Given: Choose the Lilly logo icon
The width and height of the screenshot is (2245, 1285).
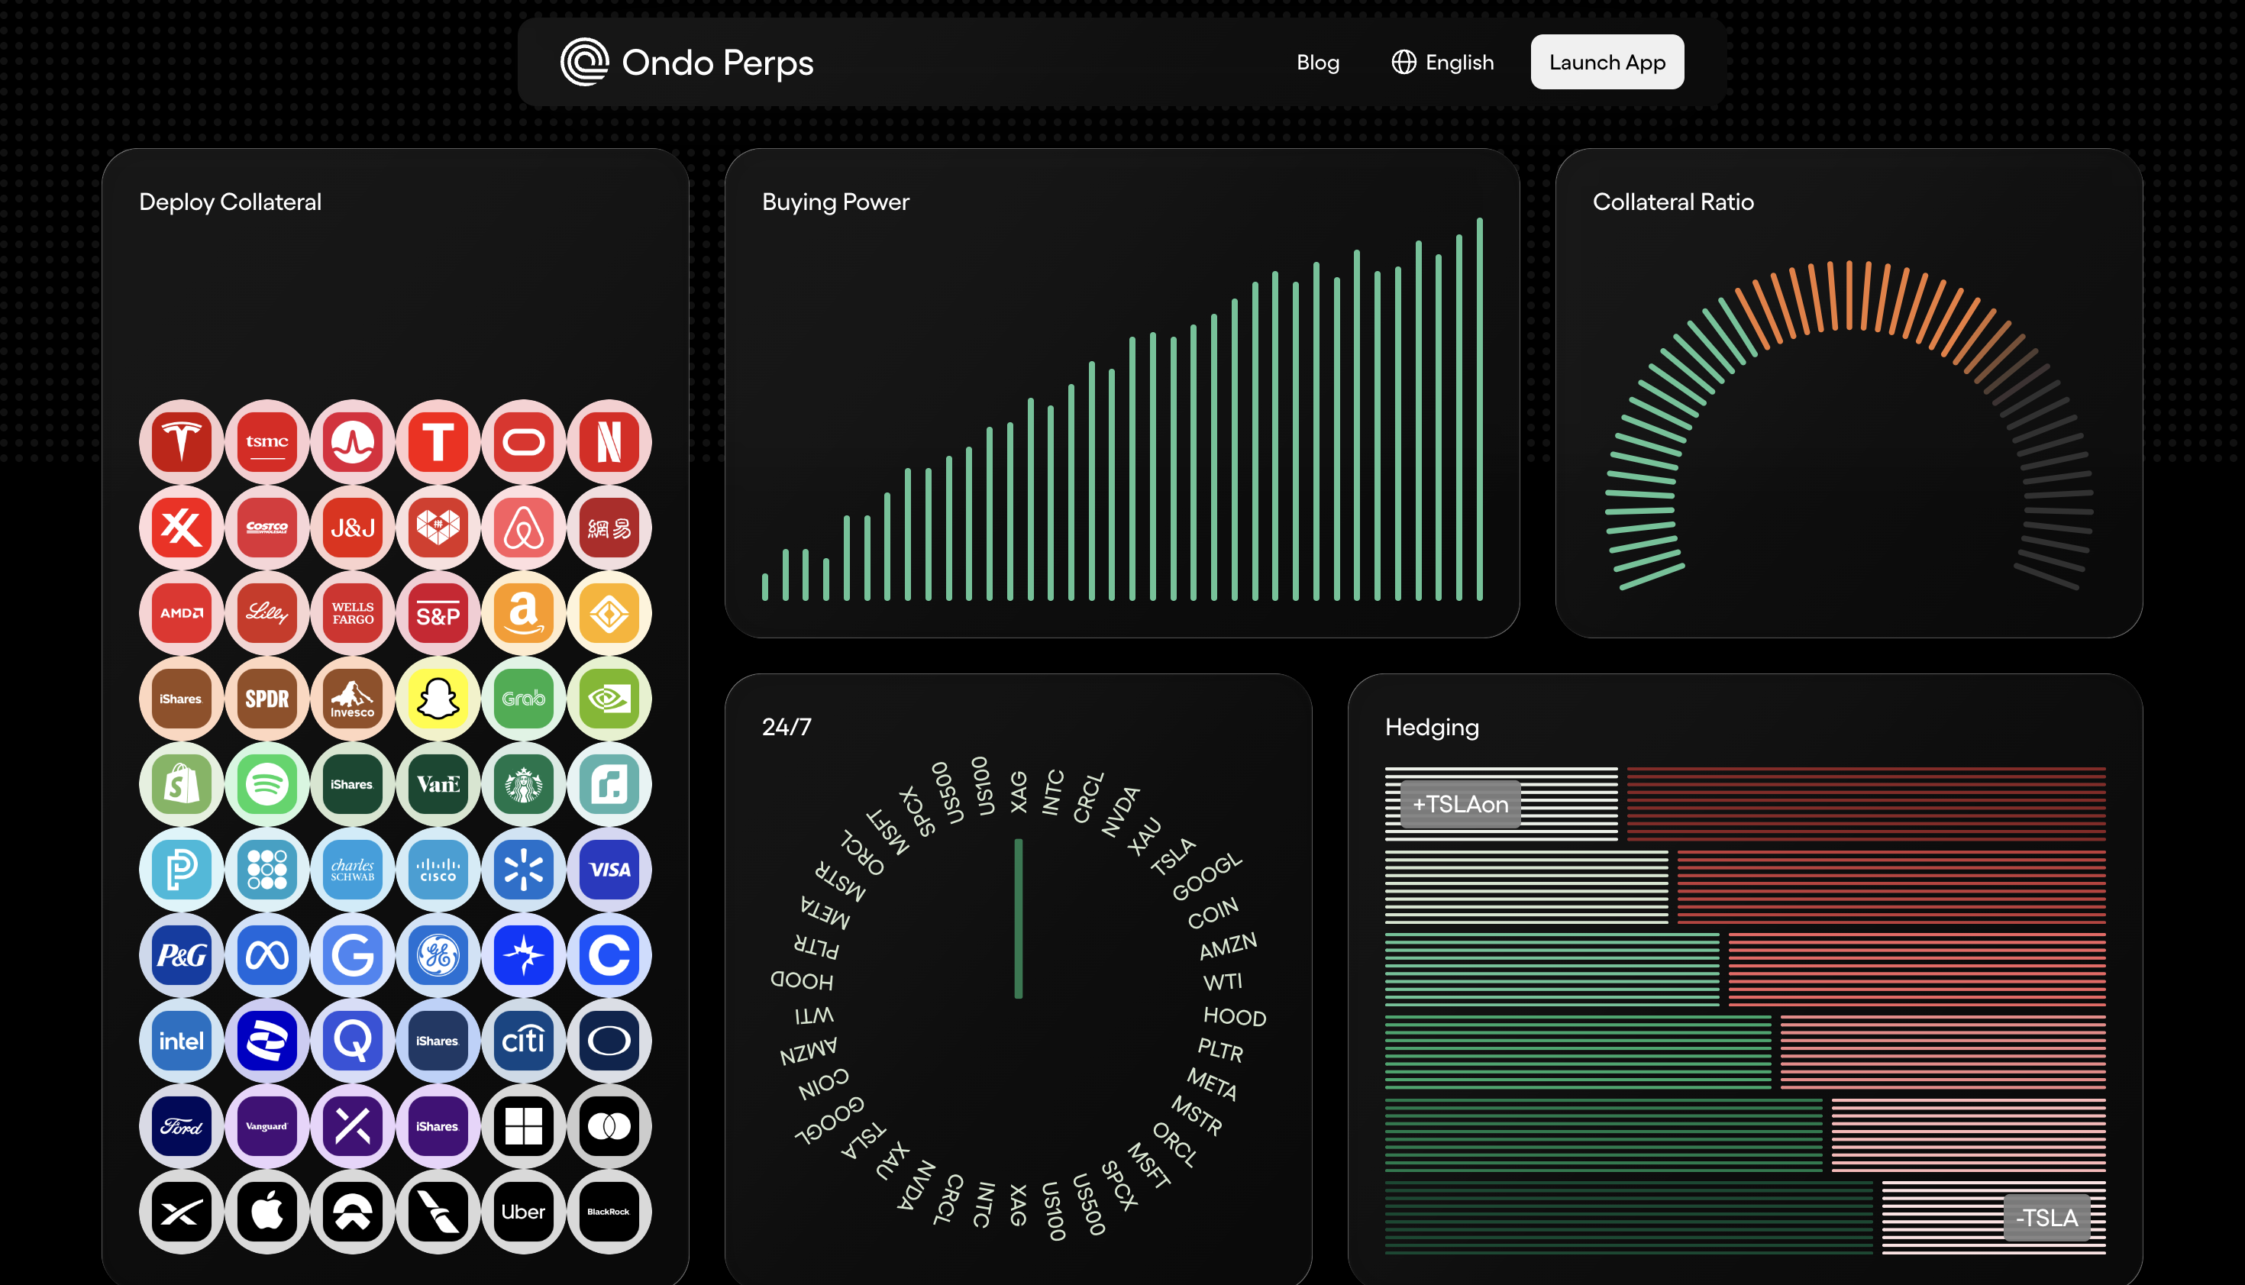Looking at the screenshot, I should point(266,612).
